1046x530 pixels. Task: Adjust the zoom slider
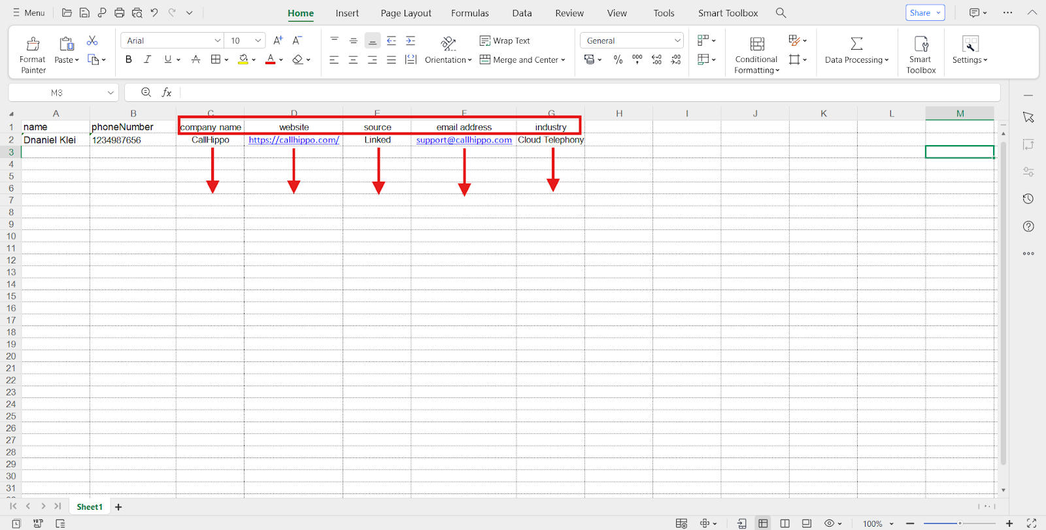pyautogui.click(x=960, y=523)
